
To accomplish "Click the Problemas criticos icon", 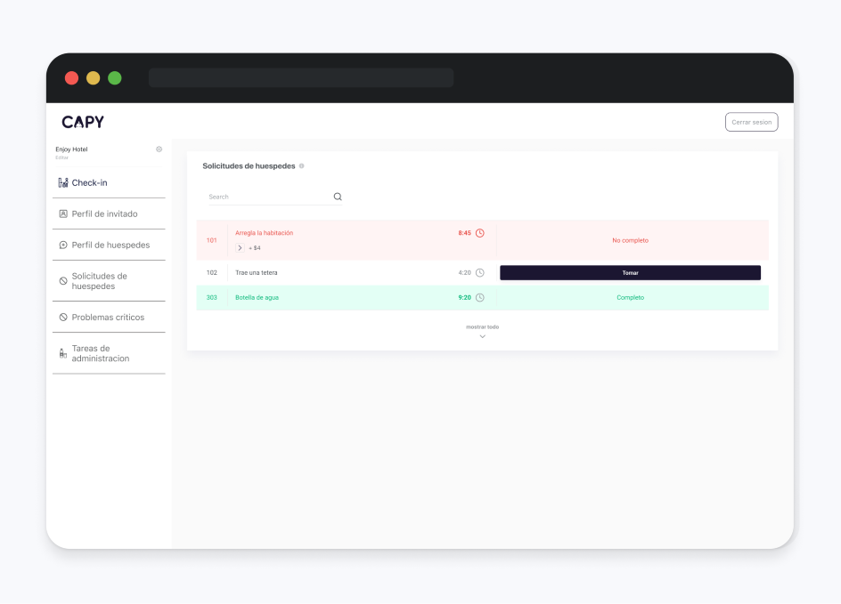I will pos(62,317).
